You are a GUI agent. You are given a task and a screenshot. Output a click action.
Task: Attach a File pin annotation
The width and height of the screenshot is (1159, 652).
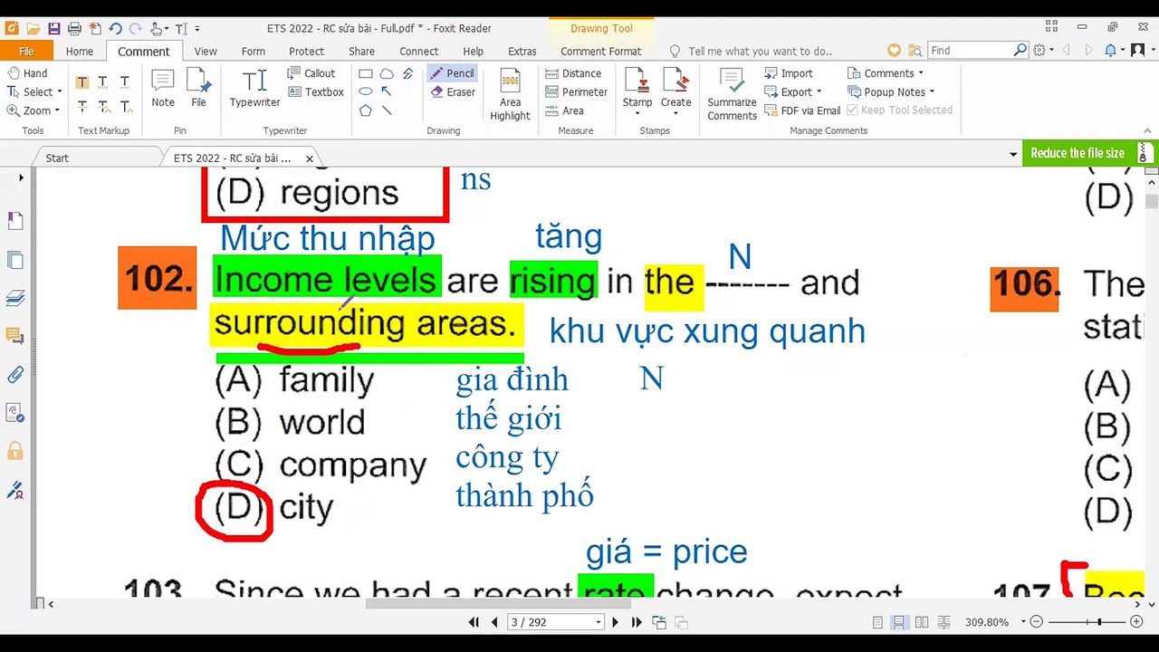198,89
